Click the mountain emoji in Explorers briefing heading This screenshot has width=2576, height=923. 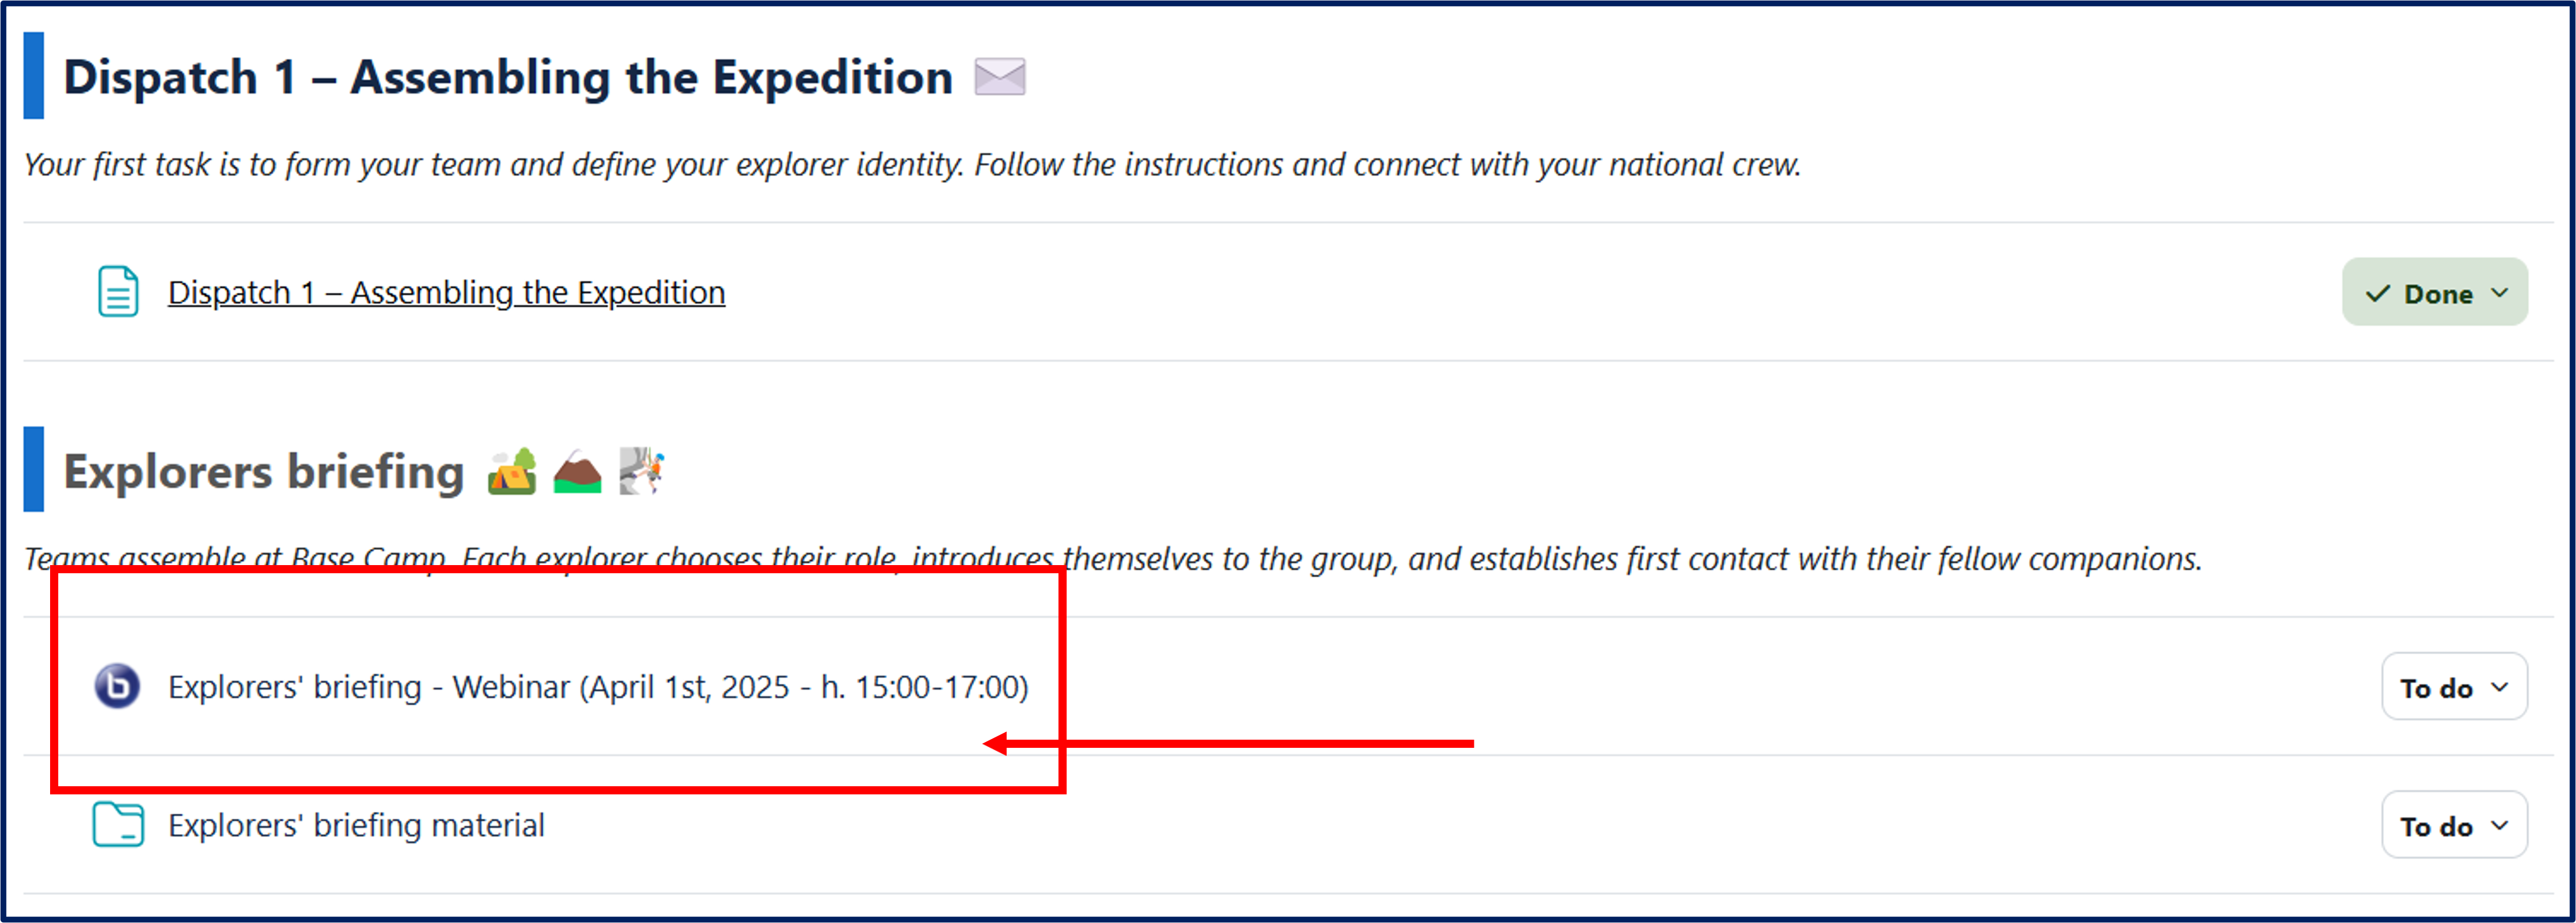point(577,471)
